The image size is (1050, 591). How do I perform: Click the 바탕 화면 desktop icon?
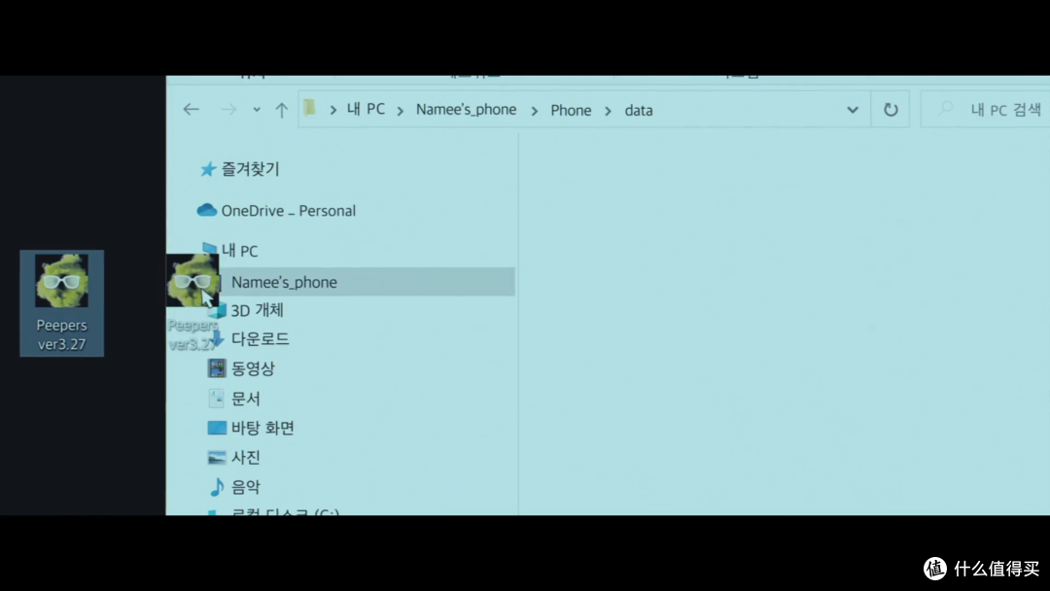(x=217, y=428)
